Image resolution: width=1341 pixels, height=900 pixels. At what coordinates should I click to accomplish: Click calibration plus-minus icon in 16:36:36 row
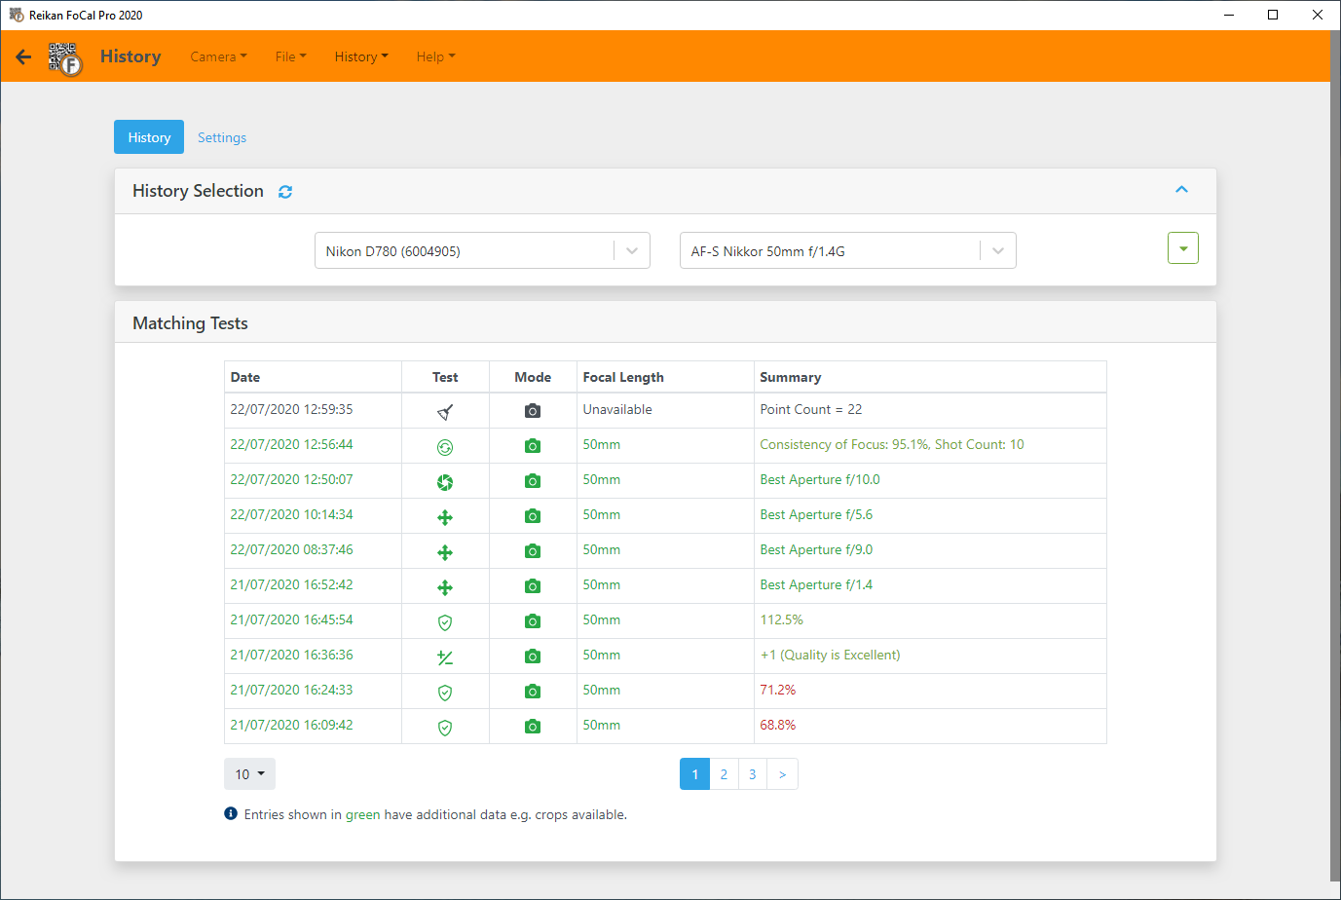[x=445, y=657]
